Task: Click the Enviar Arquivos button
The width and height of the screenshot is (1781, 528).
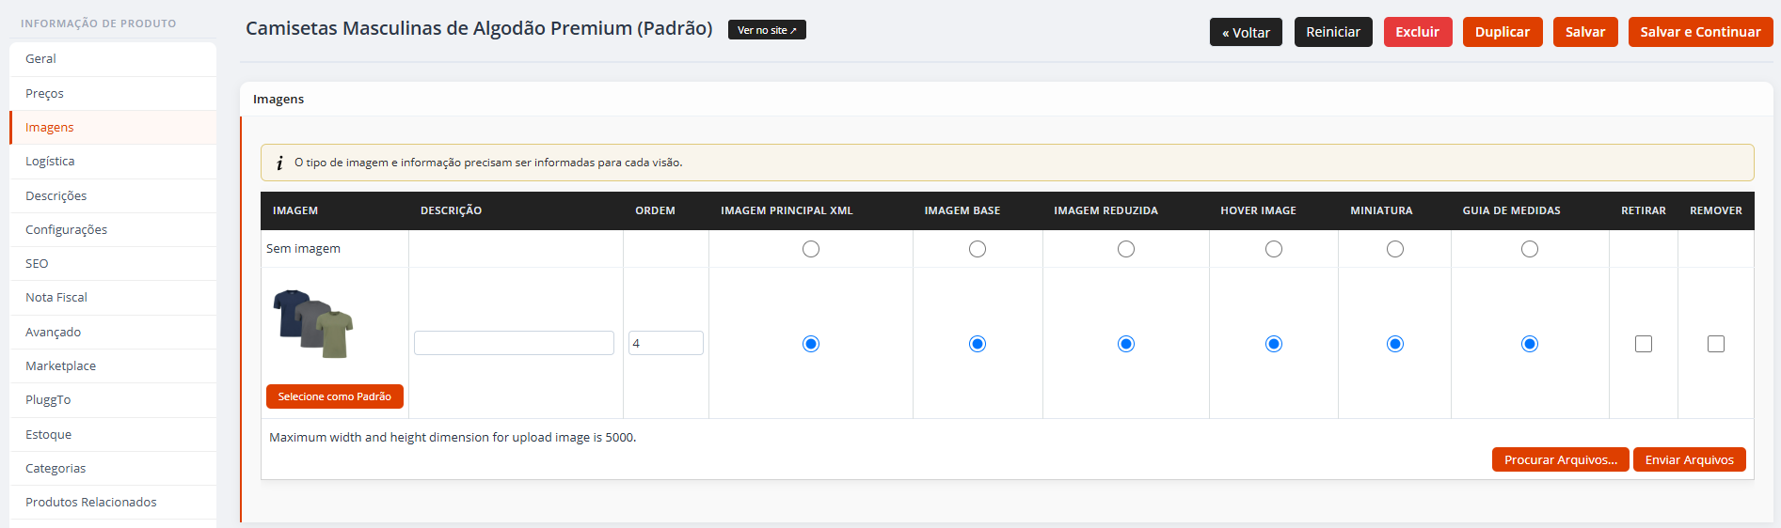Action: (x=1690, y=459)
